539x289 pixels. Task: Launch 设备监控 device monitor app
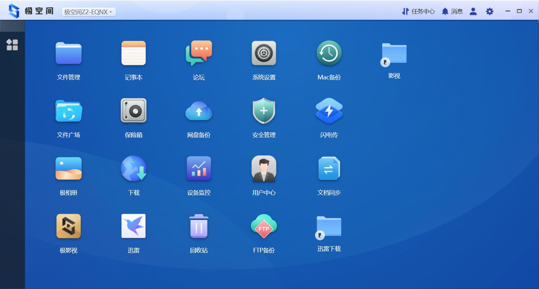pos(199,169)
